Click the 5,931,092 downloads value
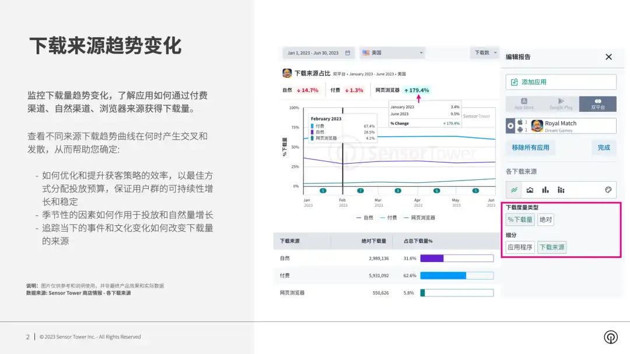 [379, 276]
